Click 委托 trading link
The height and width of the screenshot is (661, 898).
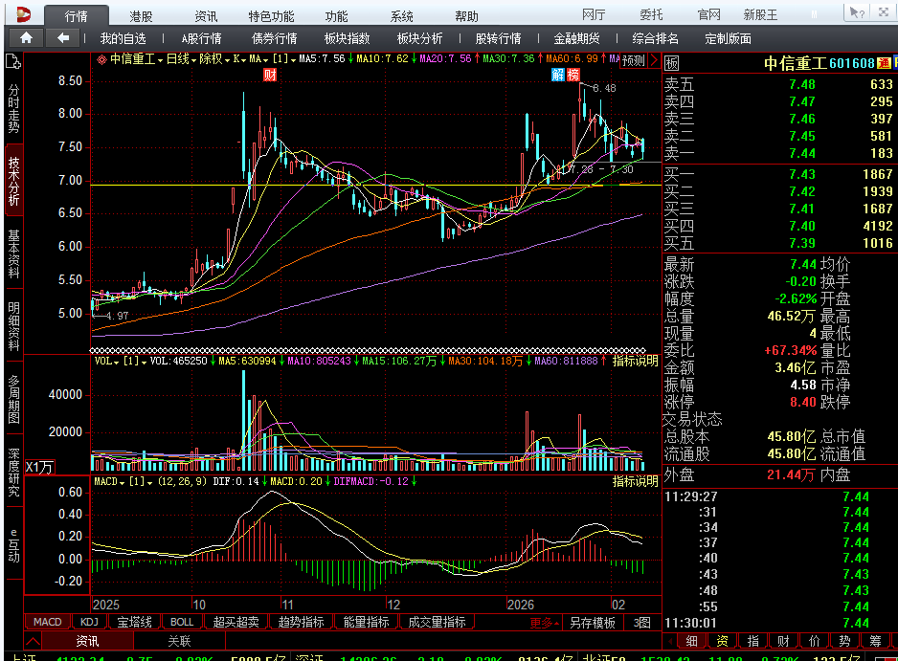(x=651, y=15)
